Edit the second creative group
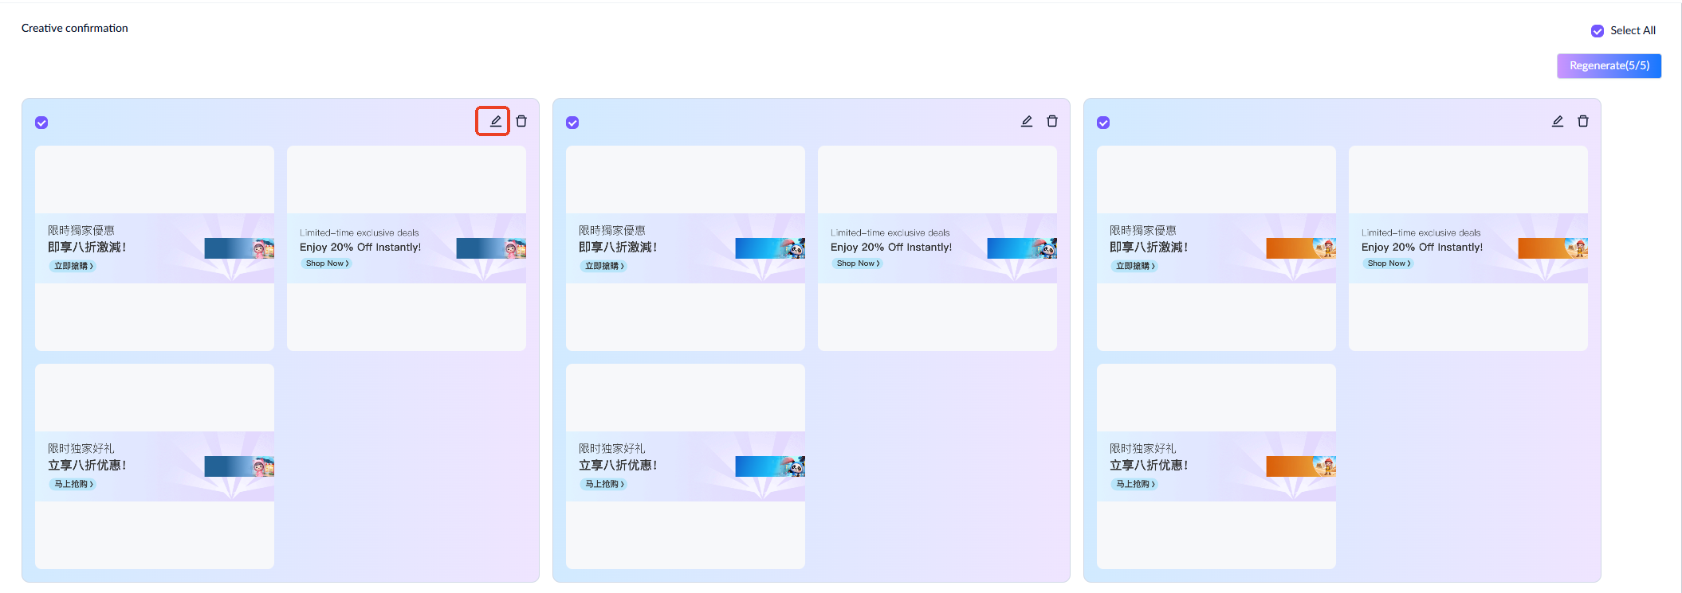 click(1027, 121)
